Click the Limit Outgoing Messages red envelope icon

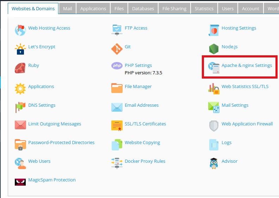(20, 125)
